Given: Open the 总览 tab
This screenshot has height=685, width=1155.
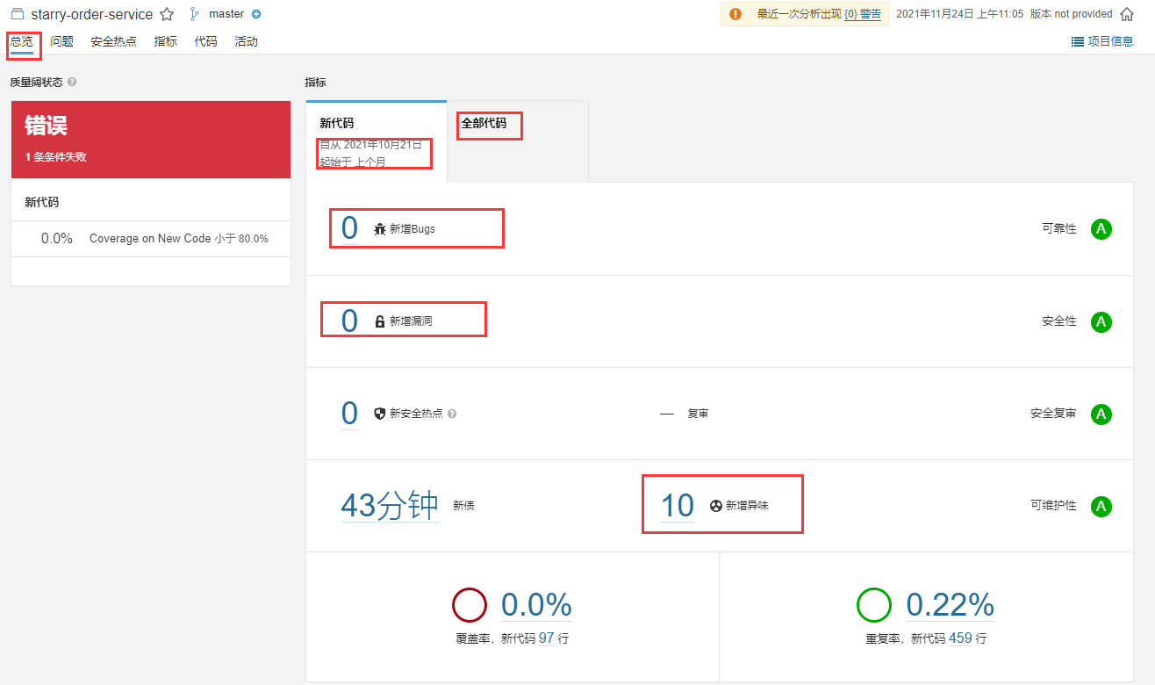Looking at the screenshot, I should click(x=22, y=41).
